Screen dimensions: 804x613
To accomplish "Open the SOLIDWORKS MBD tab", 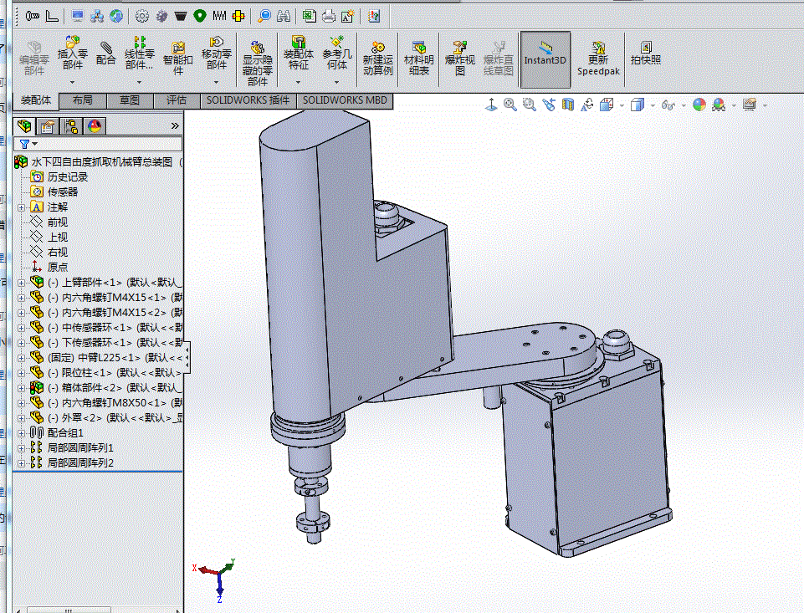I will (345, 100).
